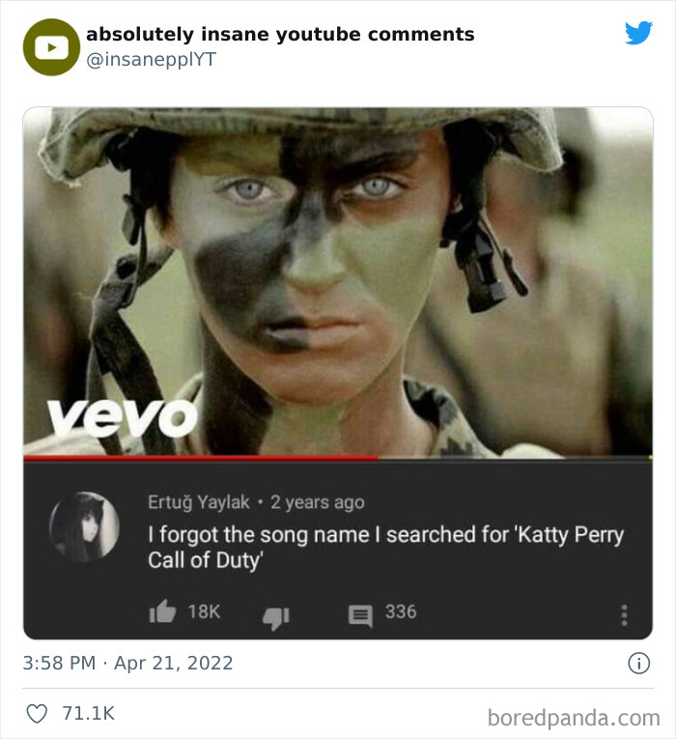Screen dimensions: 676x739
Task: Click the Twitter bird logo
Action: point(638,34)
